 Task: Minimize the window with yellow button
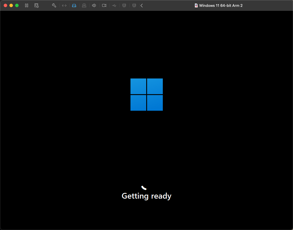tap(11, 6)
